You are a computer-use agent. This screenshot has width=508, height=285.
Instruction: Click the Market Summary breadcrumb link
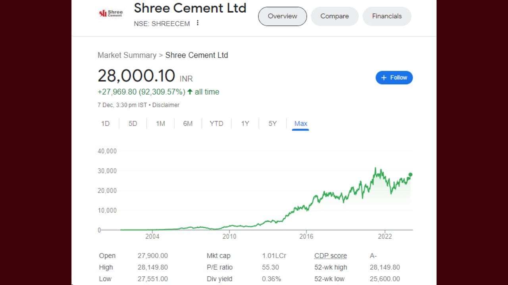tap(127, 55)
